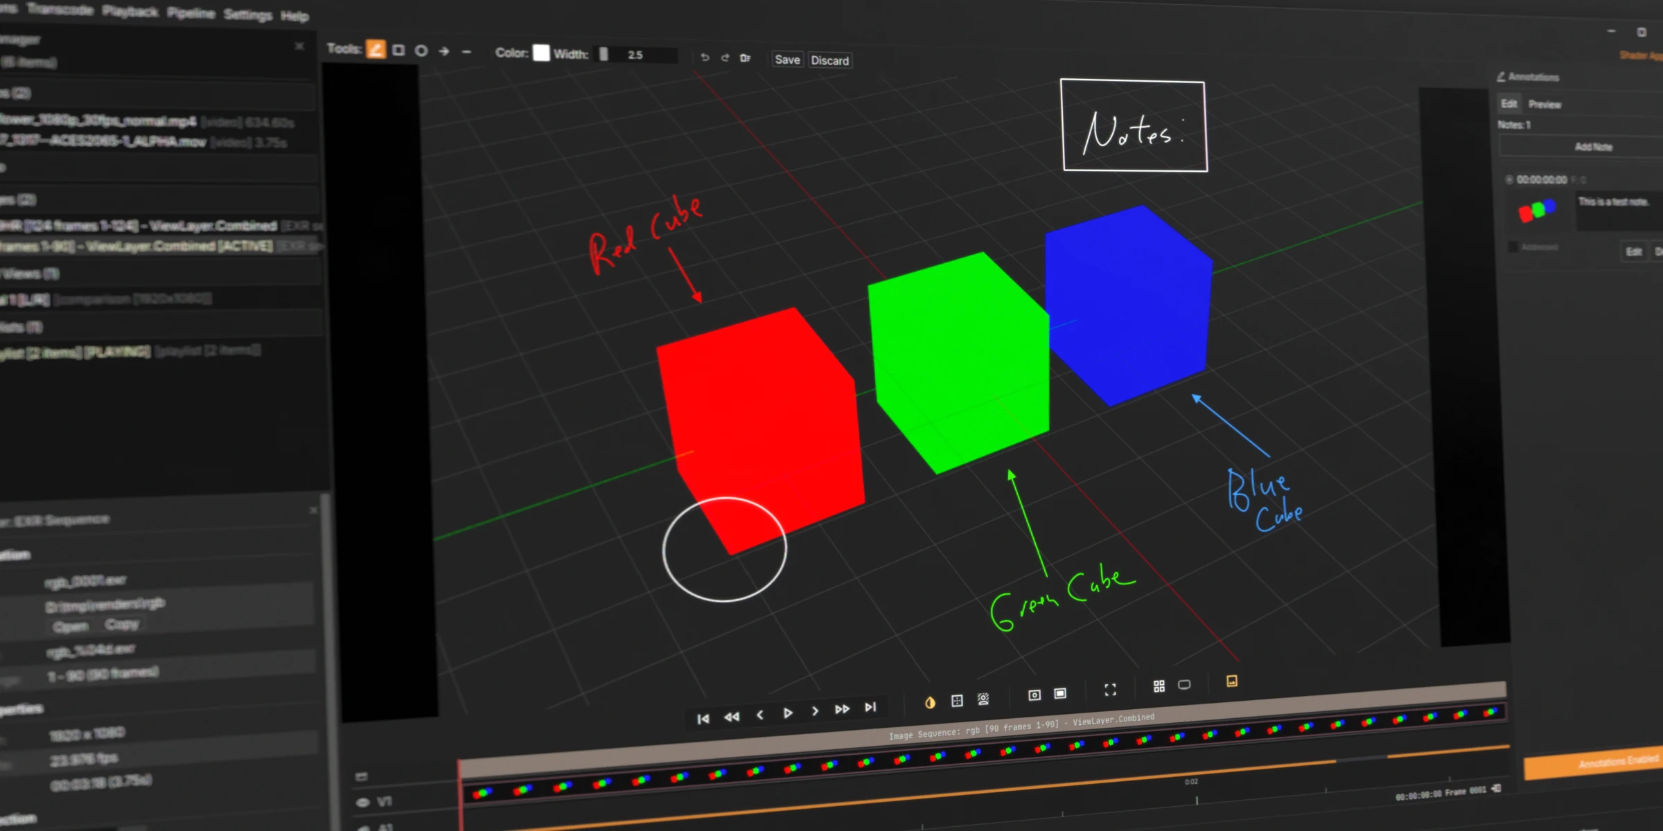1663x831 pixels.
Task: Click the Add Note button
Action: click(x=1593, y=147)
